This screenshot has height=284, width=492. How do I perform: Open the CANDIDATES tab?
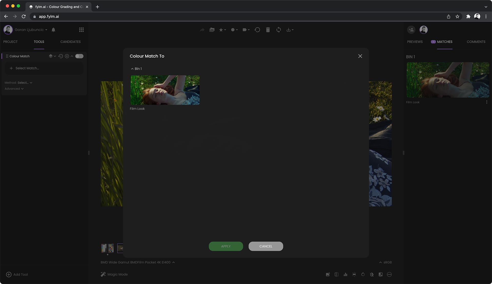70,42
